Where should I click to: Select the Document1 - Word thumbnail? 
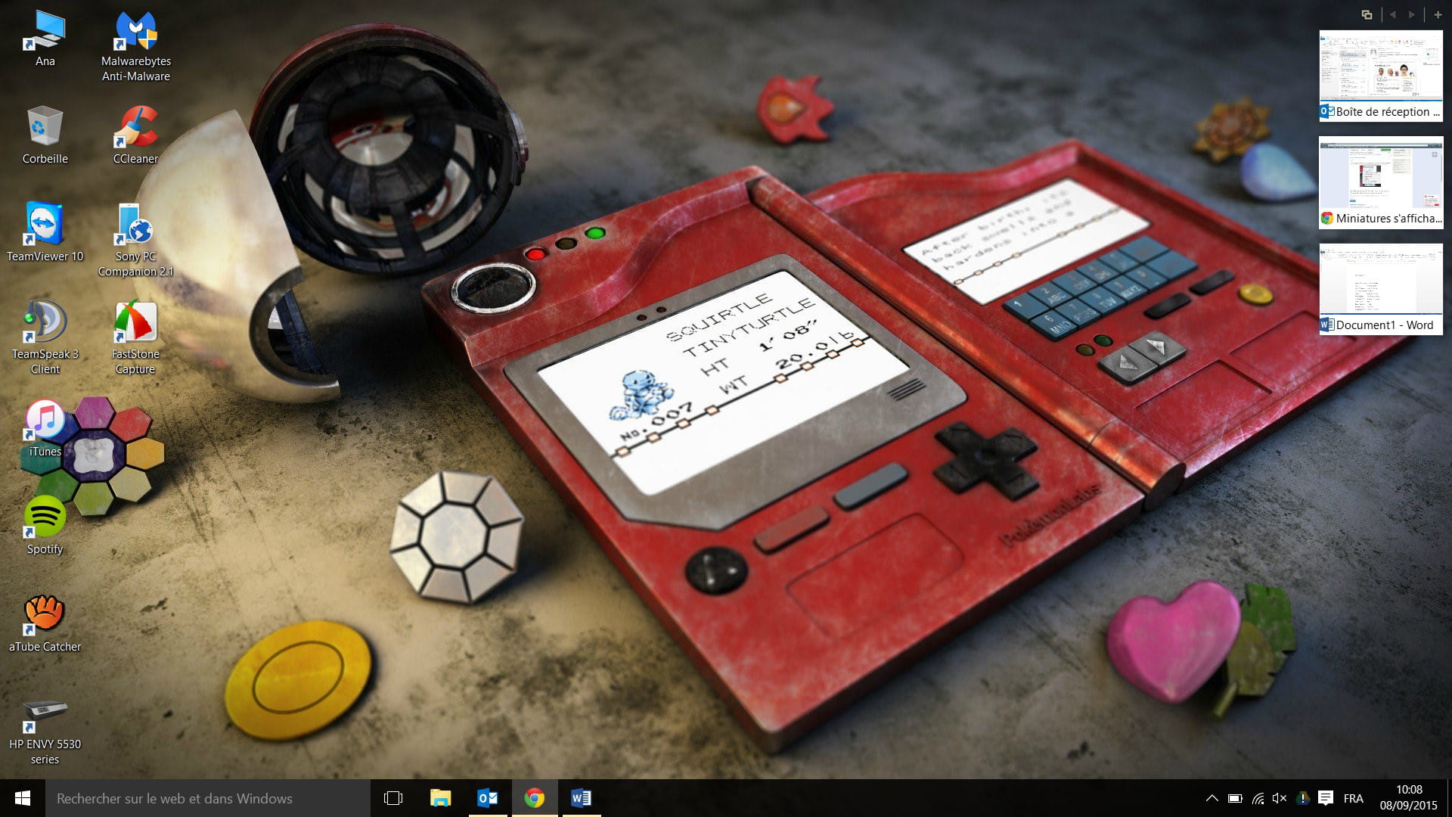[1381, 289]
